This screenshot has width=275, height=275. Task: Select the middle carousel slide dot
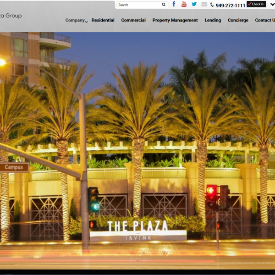pos(137,260)
